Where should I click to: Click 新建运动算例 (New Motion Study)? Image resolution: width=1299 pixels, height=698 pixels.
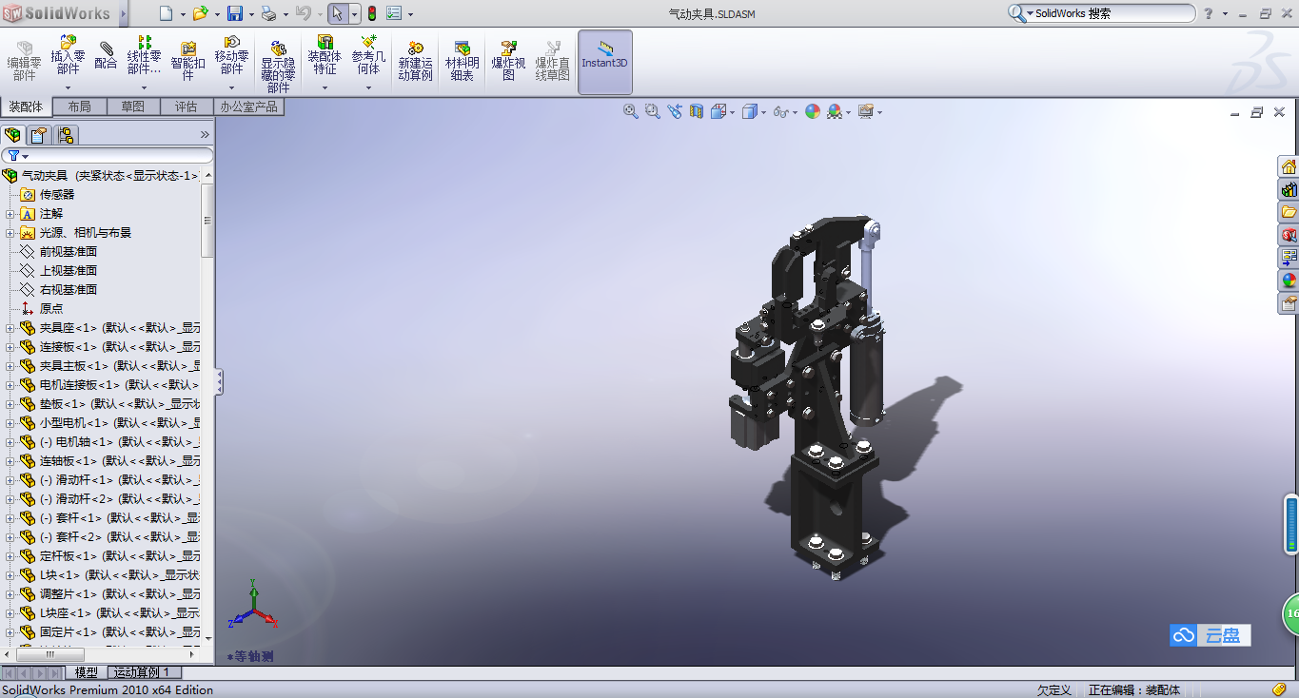pyautogui.click(x=415, y=62)
